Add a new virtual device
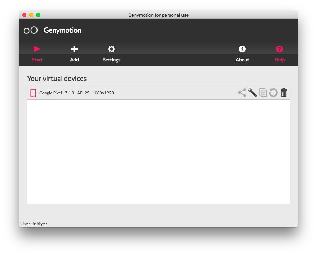The height and width of the screenshot is (255, 317). tap(74, 54)
